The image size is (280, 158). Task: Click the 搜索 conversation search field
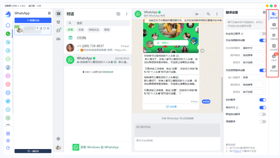tap(98, 23)
